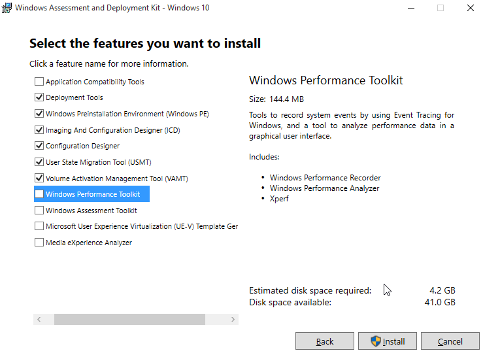Check the Windows Performance Toolkit box

(39, 194)
